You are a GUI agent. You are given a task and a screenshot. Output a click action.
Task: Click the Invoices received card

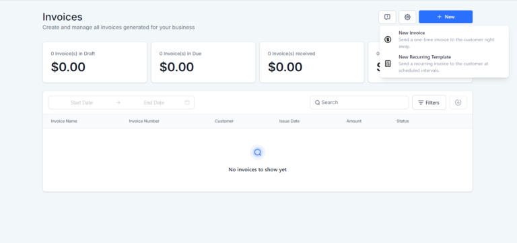click(312, 62)
